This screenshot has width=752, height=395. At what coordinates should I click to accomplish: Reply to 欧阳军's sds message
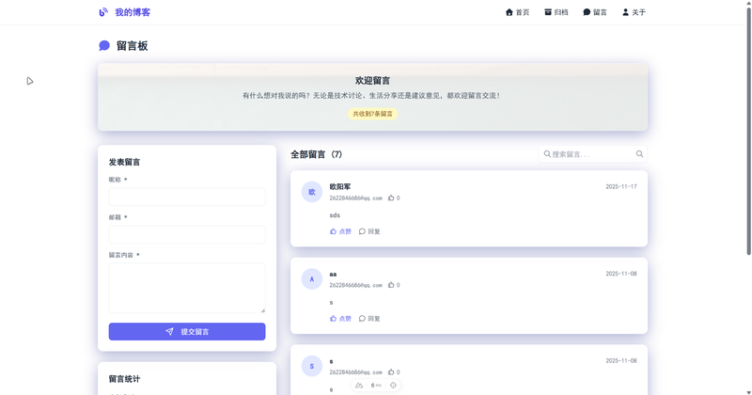[x=369, y=231]
